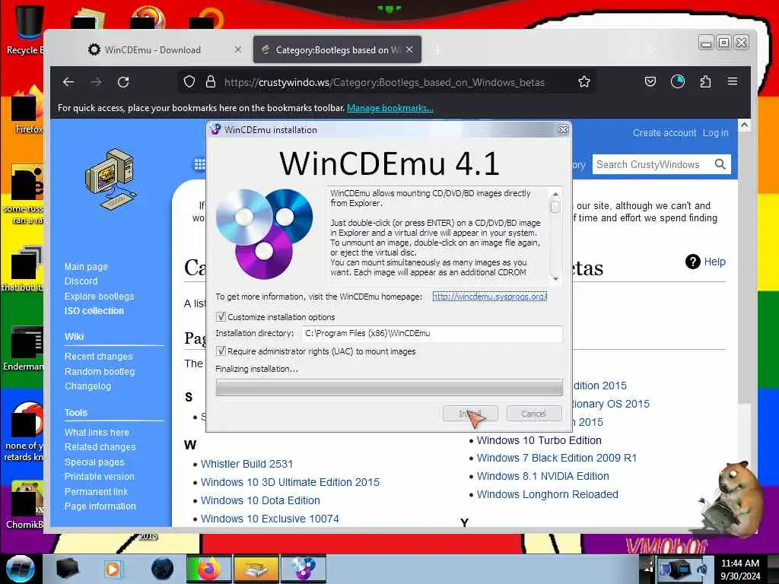Reload the page with the refresh icon
This screenshot has height=584, width=779.
coord(123,82)
